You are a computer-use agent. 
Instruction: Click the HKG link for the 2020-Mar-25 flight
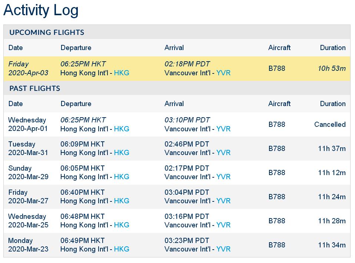click(x=122, y=225)
